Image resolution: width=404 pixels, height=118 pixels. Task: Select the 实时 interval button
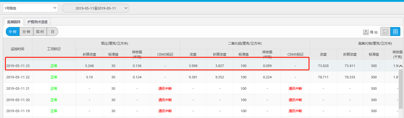pos(40,32)
